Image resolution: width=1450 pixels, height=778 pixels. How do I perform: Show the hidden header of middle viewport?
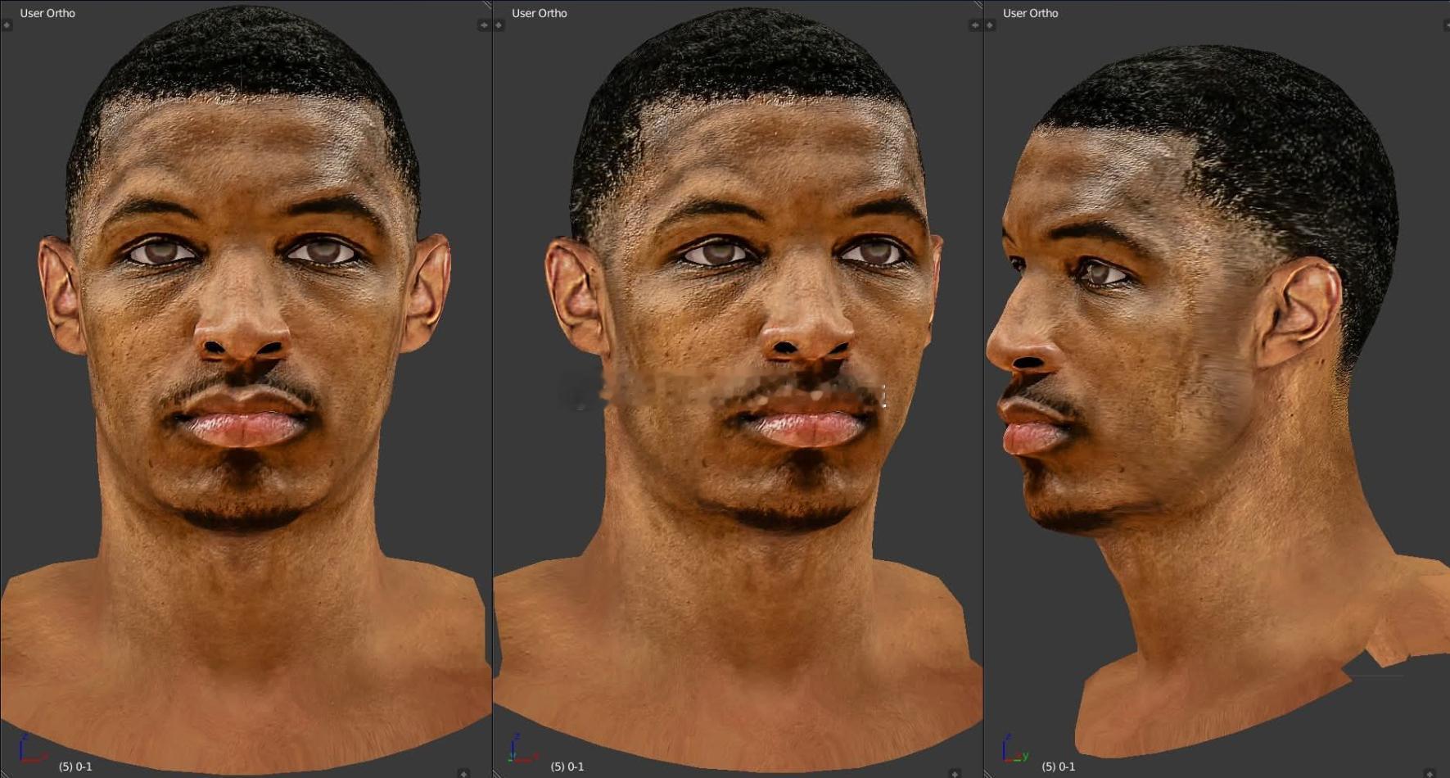coord(955,773)
